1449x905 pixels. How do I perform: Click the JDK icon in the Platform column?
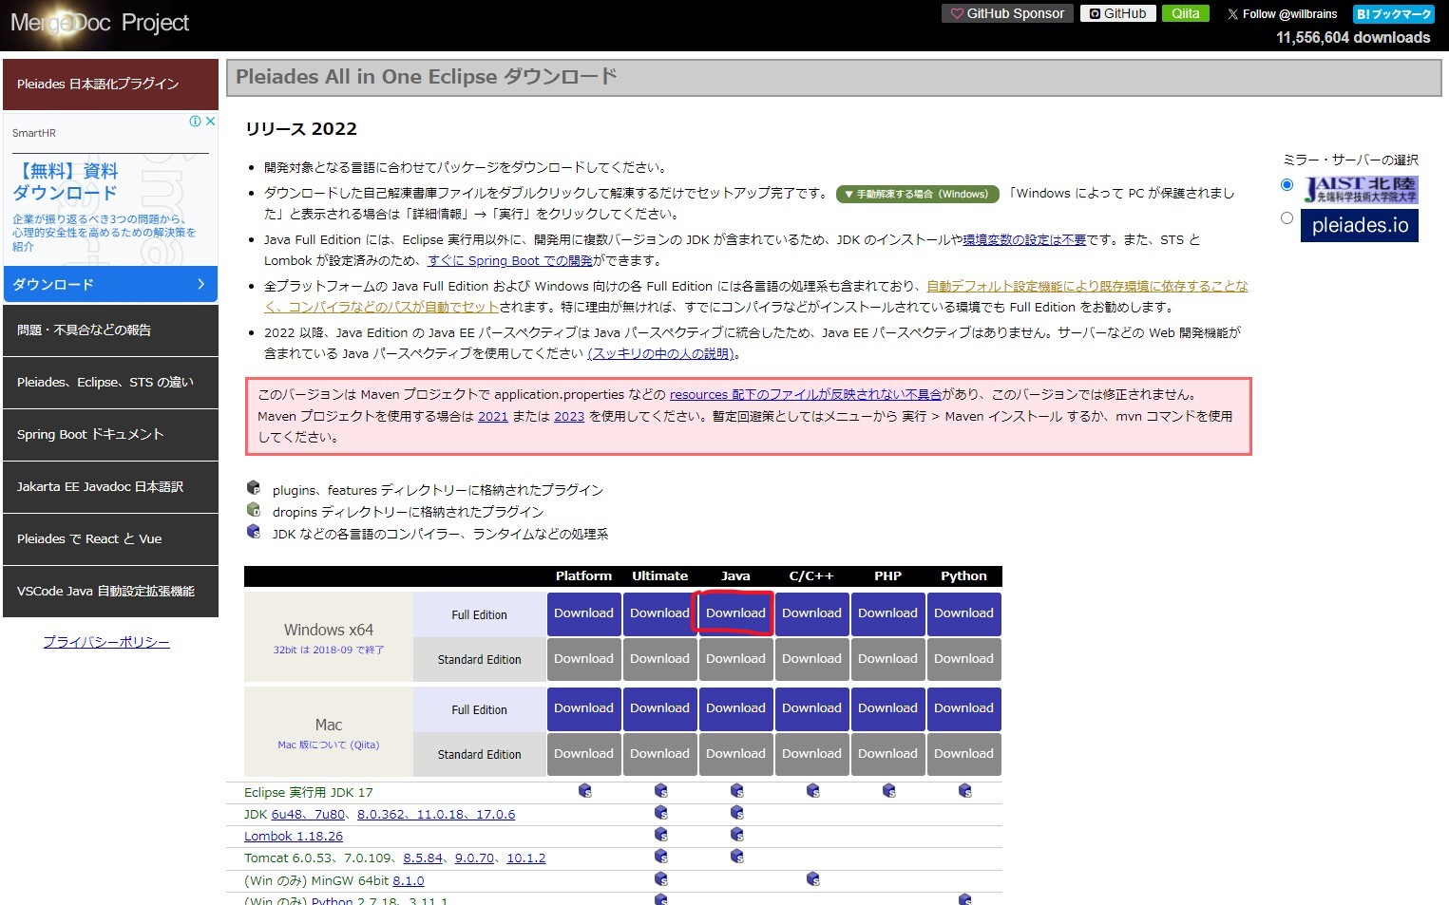(x=585, y=791)
